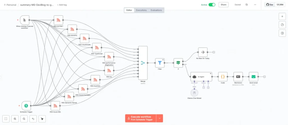Select the RSS Go node

pos(109,71)
